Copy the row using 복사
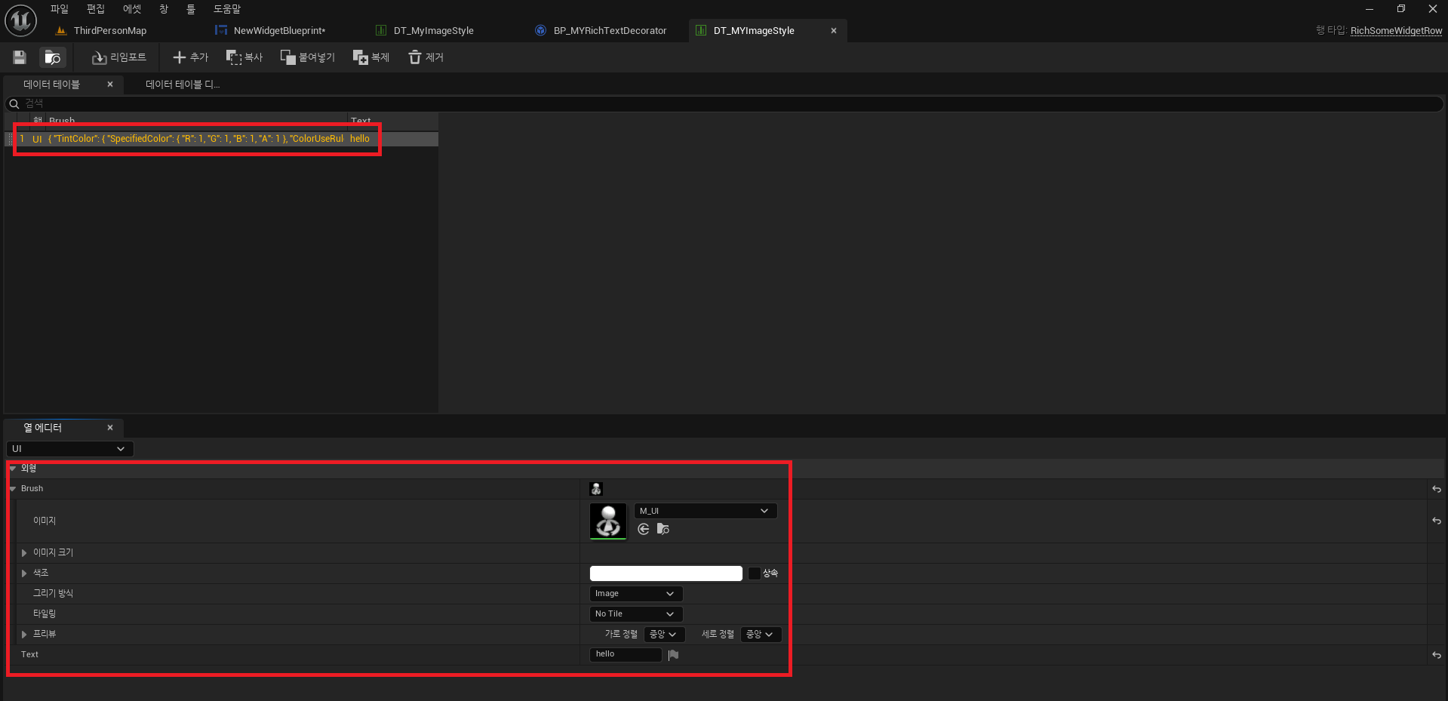This screenshot has width=1448, height=701. coord(244,57)
